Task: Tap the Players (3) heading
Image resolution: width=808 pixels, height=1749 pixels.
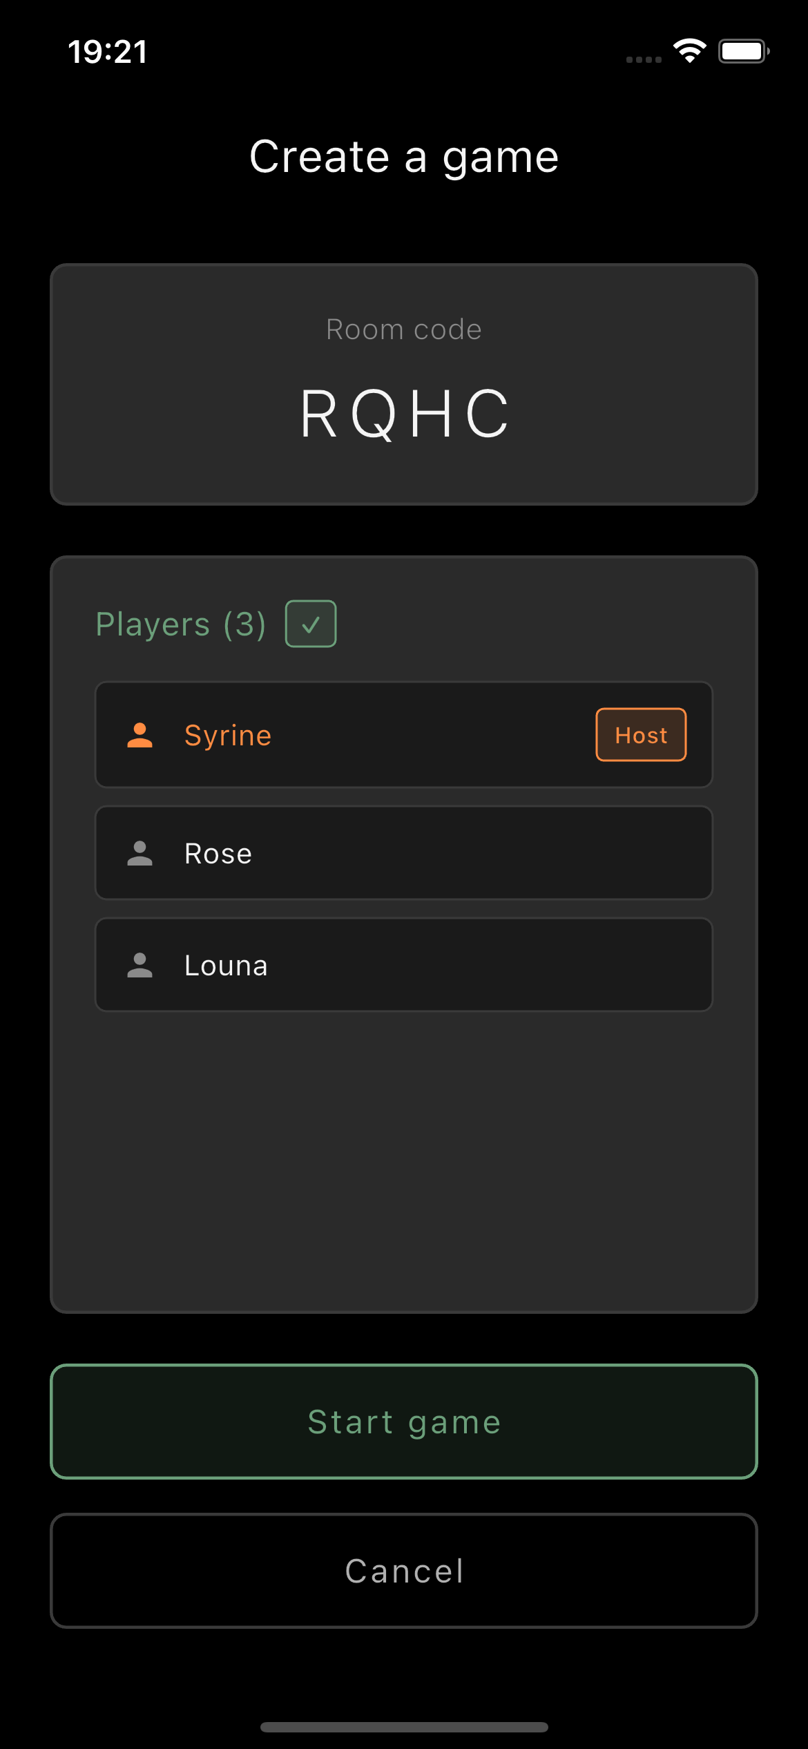Action: point(181,624)
